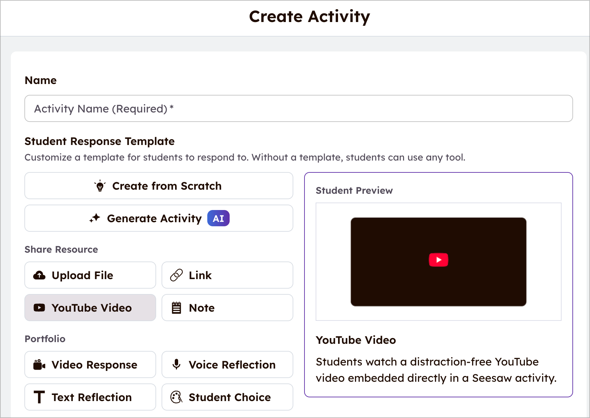Click the video camera icon for Video Response

[x=39, y=365]
